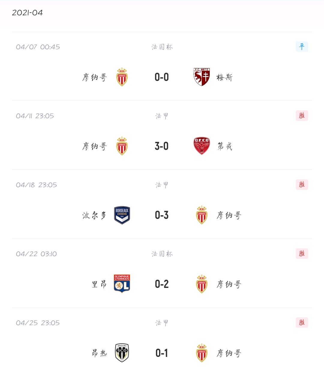The image size is (324, 371).
Task: Click the Dijon DFCO club crest
Action: 202,146
